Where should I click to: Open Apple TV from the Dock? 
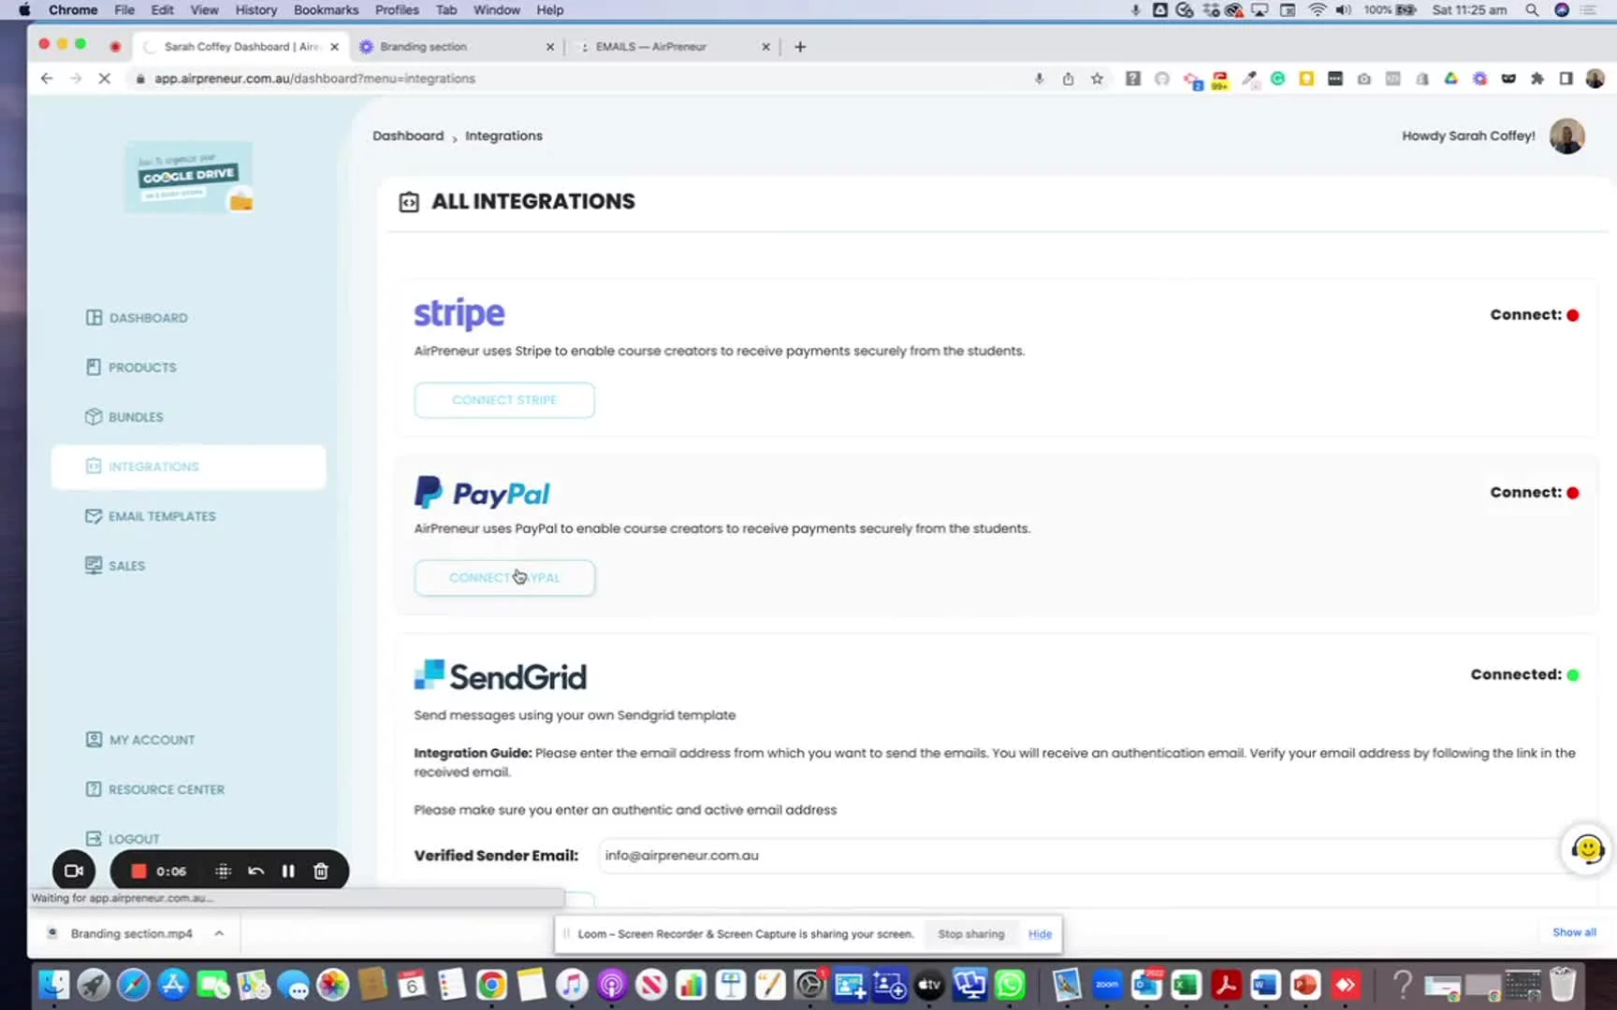point(929,985)
